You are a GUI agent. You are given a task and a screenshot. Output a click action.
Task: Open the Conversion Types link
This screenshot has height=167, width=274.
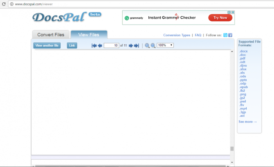coord(177,35)
